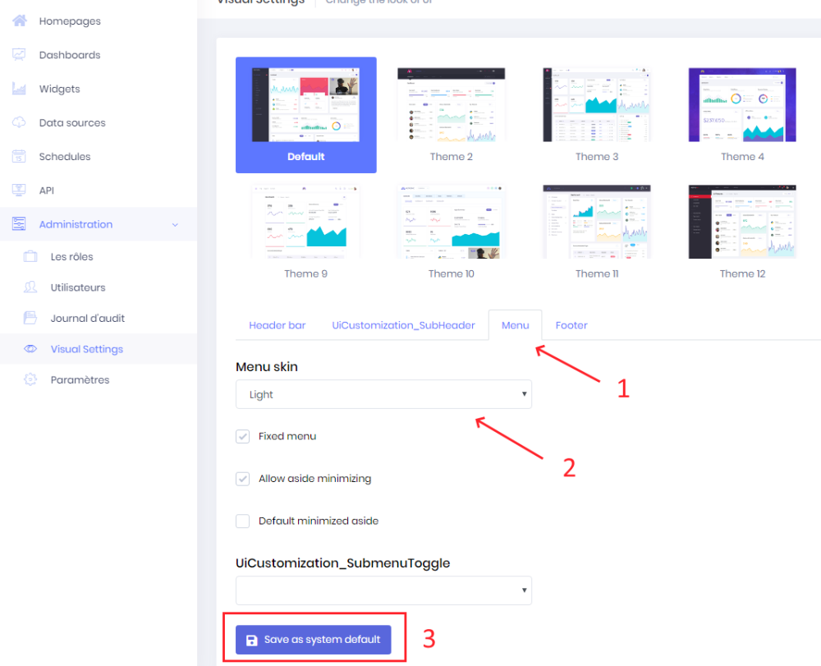
Task: Collapse the Administration menu chevron
Action: (x=175, y=225)
